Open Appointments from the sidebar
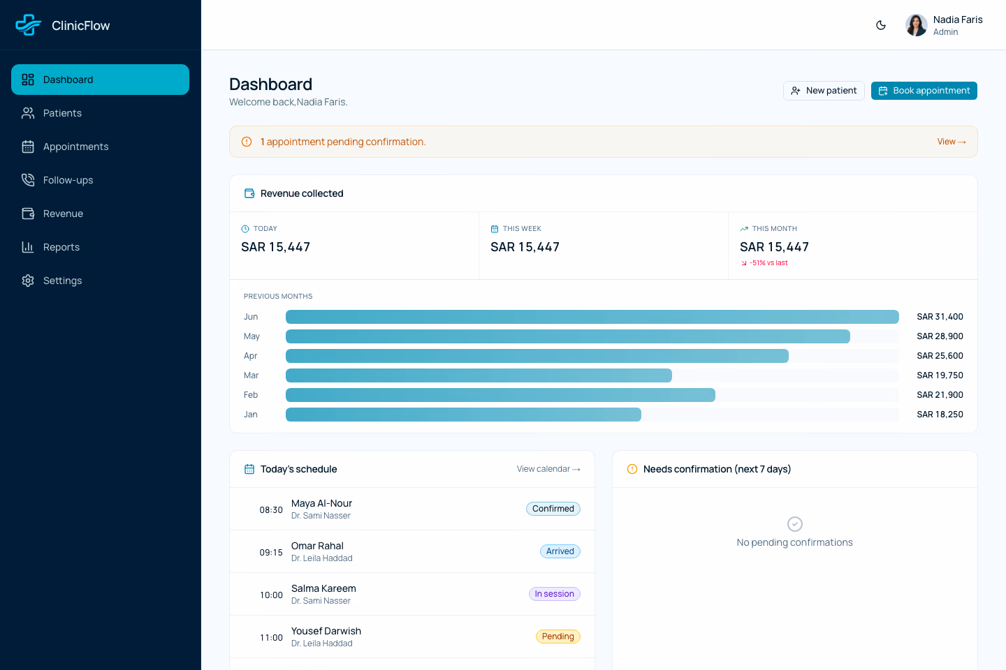 [101, 147]
